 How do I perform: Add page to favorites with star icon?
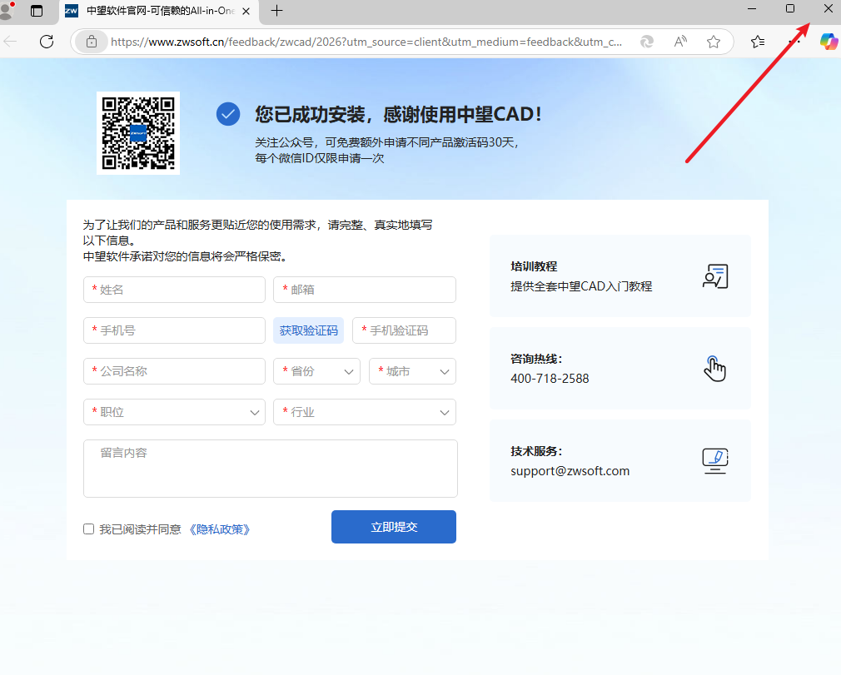pos(713,41)
